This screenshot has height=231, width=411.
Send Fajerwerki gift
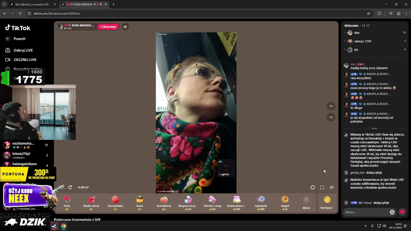click(x=261, y=203)
